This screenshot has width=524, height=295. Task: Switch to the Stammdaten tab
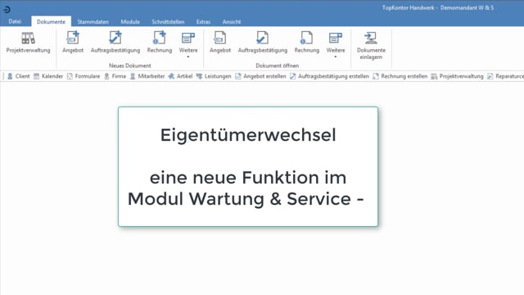click(x=93, y=22)
